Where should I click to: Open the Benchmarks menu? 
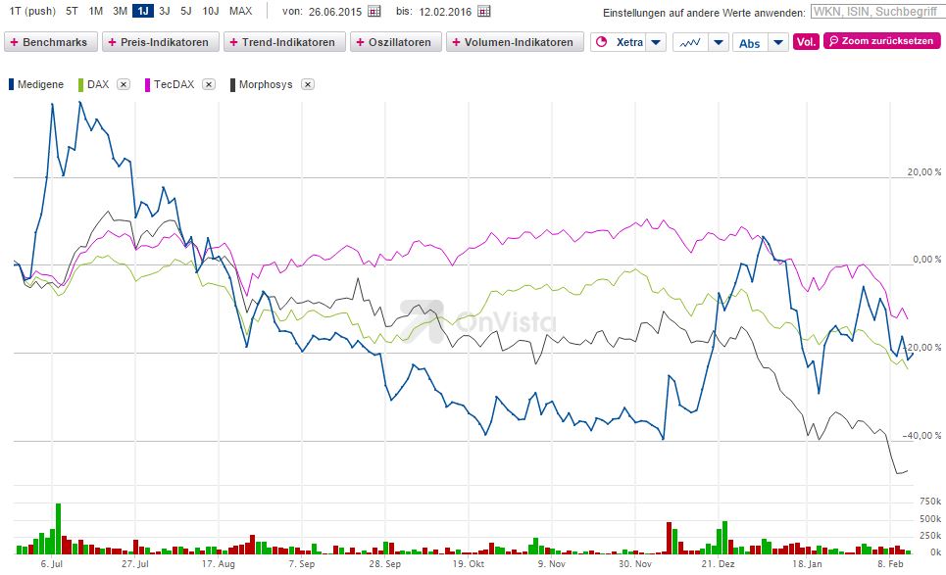[51, 42]
